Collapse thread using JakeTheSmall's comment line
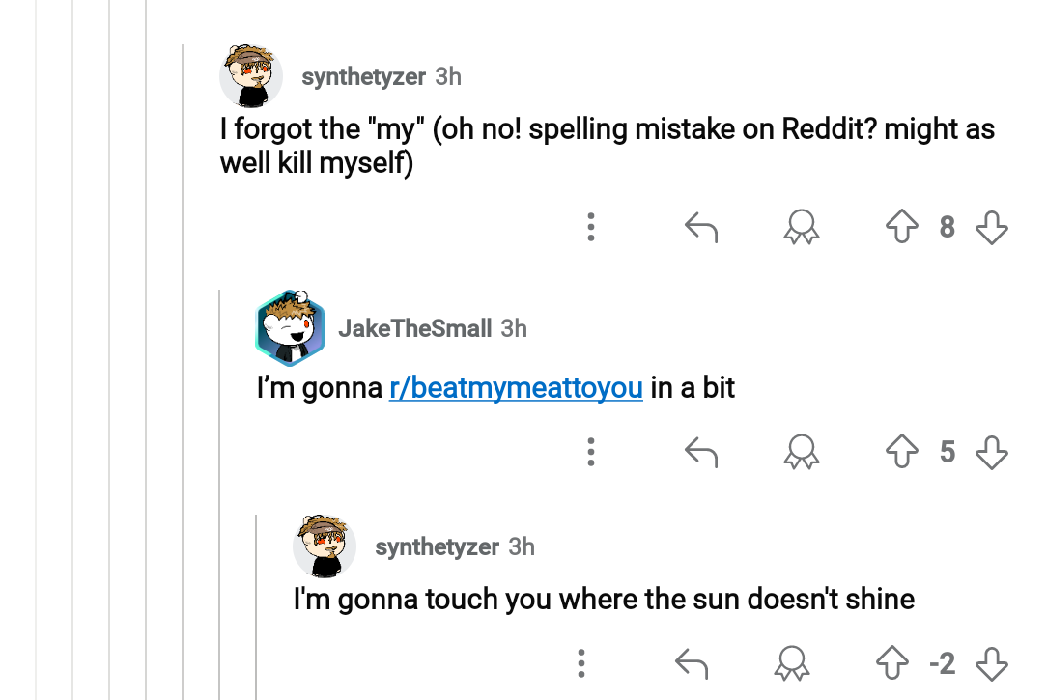 [220, 483]
